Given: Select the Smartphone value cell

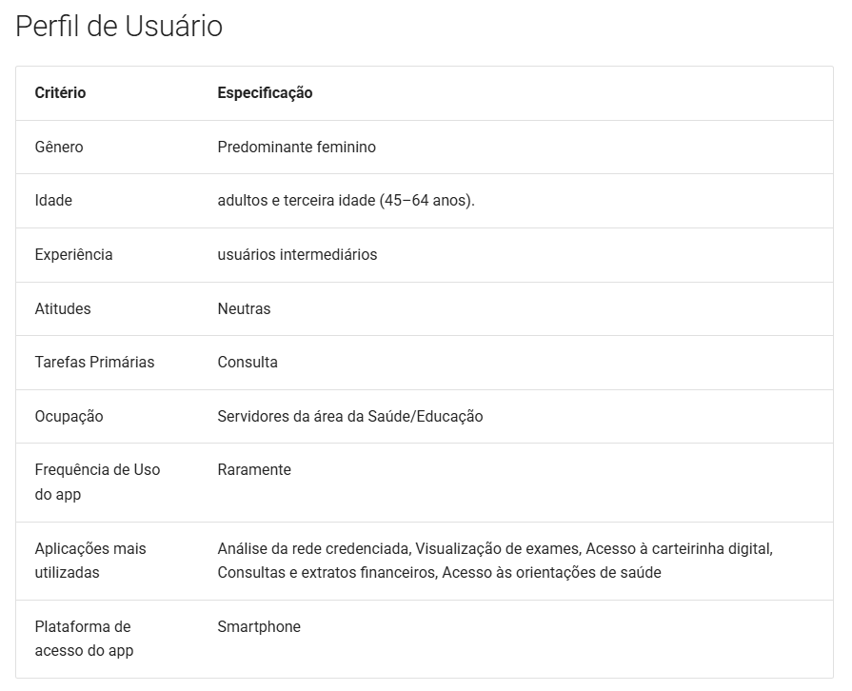Looking at the screenshot, I should [x=259, y=627].
